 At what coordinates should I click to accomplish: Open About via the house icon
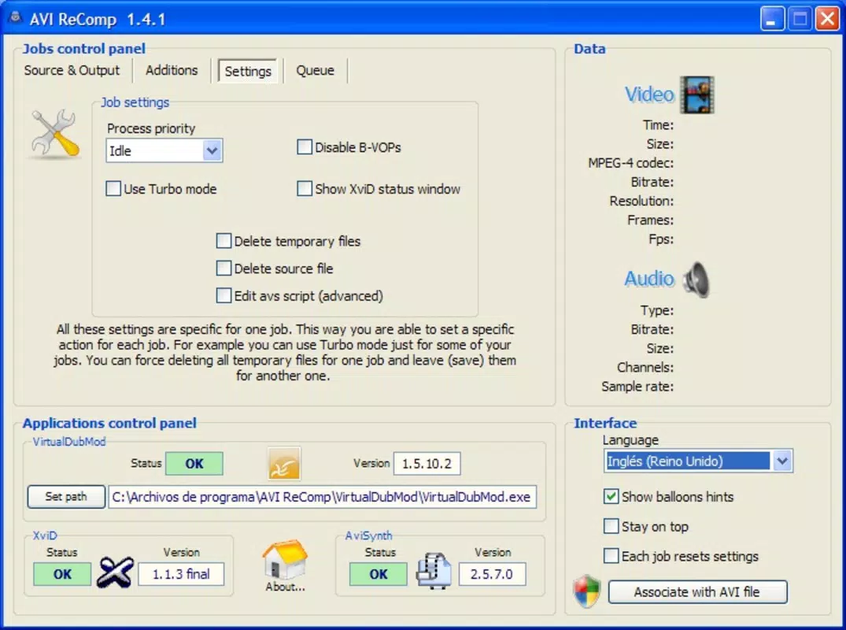[285, 560]
